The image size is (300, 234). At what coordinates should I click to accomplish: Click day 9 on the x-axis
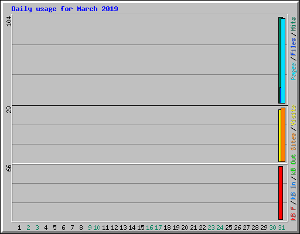pyautogui.click(x=90, y=228)
